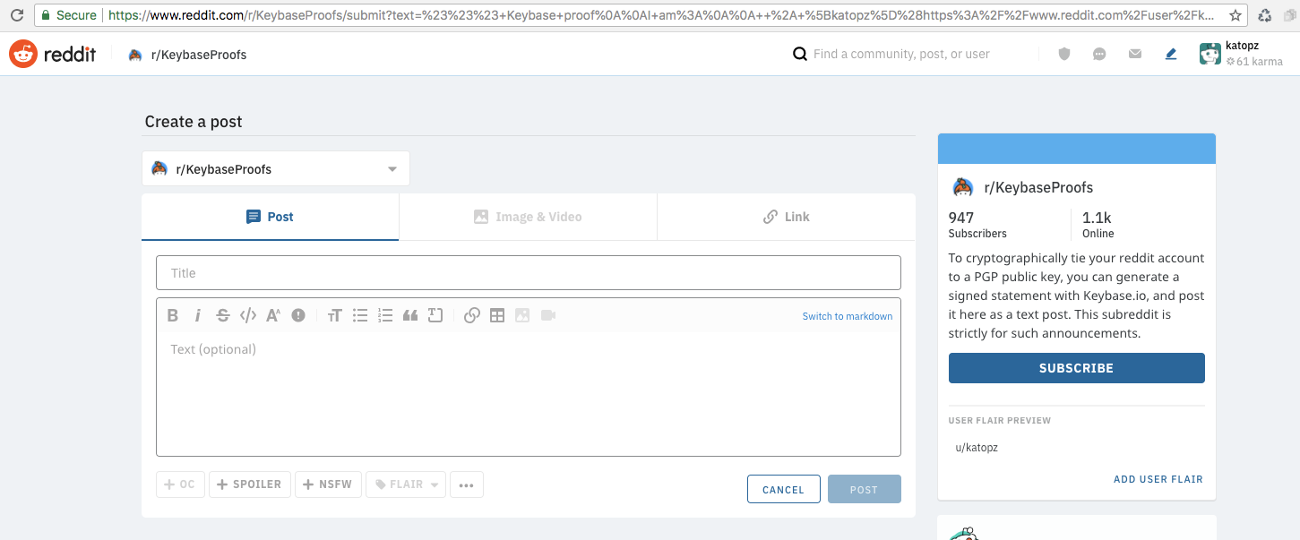
Task: Click the recycle extension icon in browser
Action: coord(1264,15)
